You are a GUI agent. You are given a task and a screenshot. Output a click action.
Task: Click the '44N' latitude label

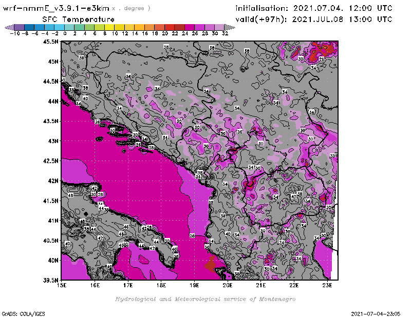pyautogui.click(x=53, y=101)
